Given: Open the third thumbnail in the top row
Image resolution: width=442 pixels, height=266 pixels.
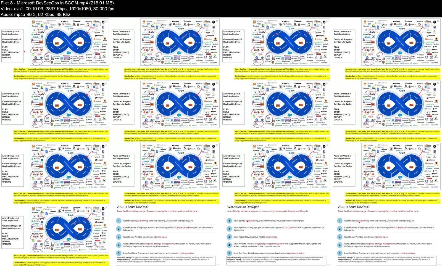Looking at the screenshot, I should click(x=276, y=49).
